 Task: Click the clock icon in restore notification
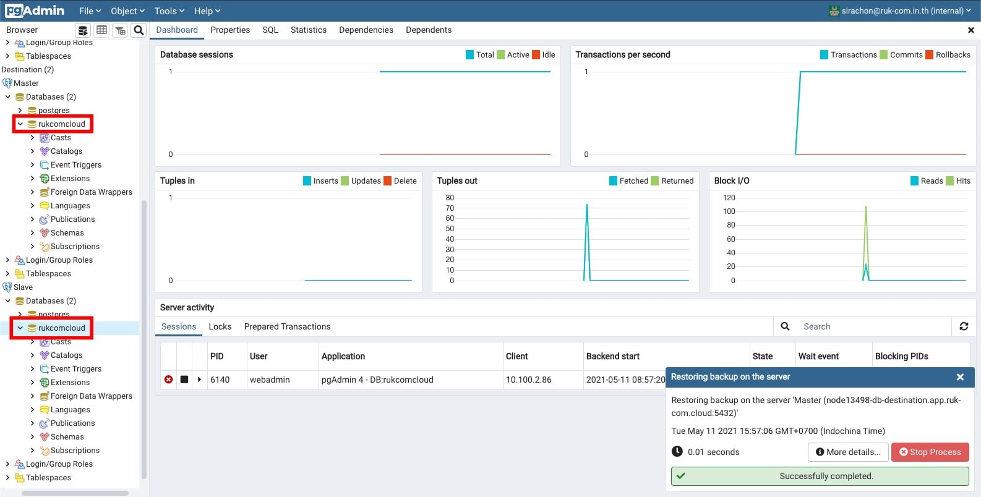tap(677, 451)
